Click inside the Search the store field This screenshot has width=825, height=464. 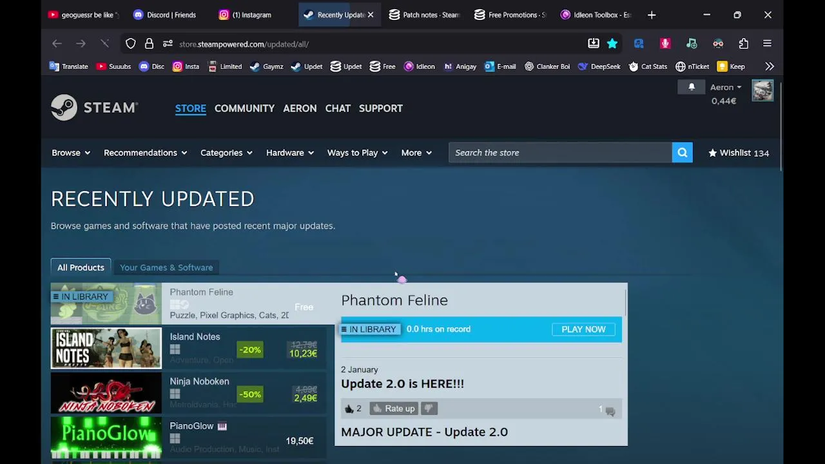click(x=560, y=153)
